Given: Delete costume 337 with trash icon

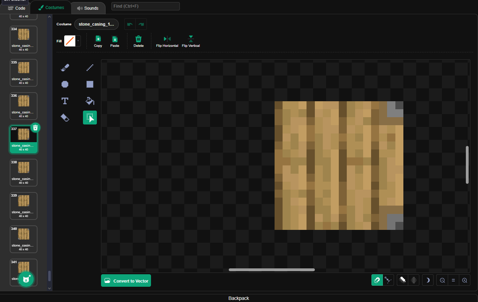Looking at the screenshot, I should (x=36, y=128).
